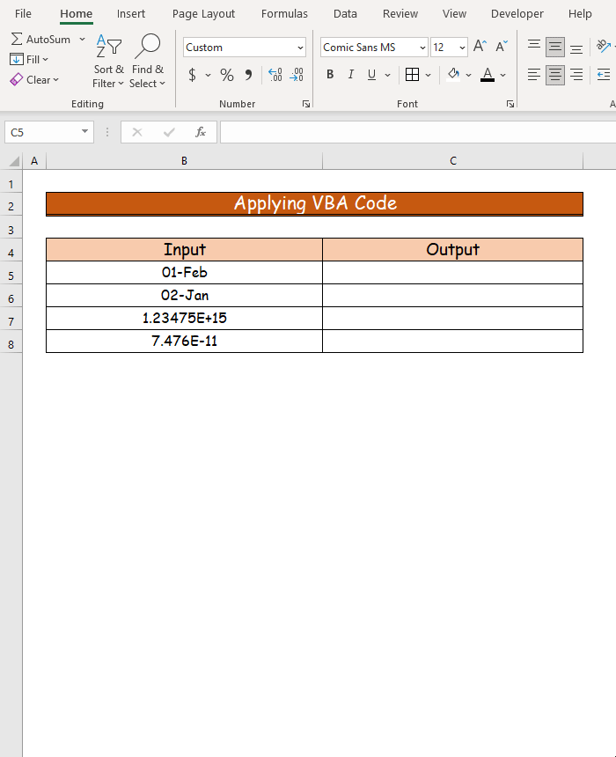
Task: Open Number Format dialog launcher
Action: click(306, 104)
